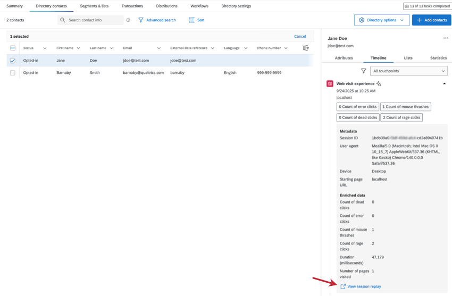Open the Lists tab for Jane Doe
The height and width of the screenshot is (296, 452).
point(408,58)
